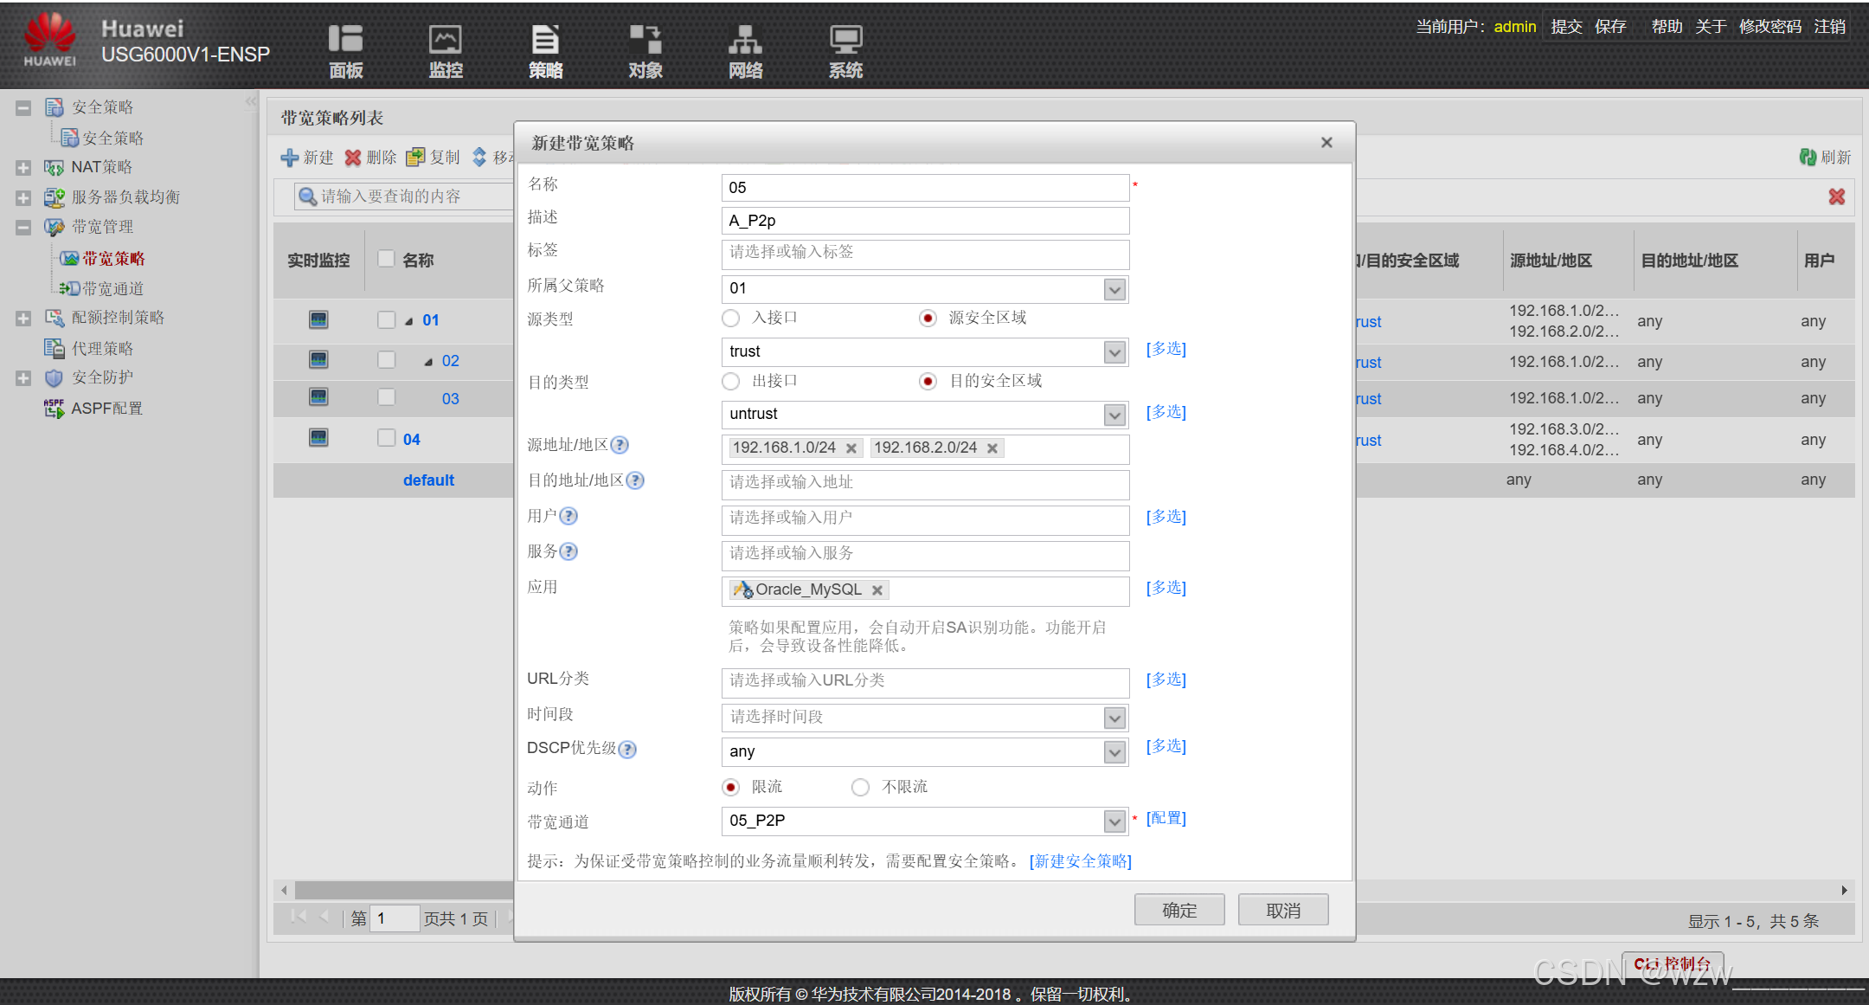Viewport: 1869px width, 1005px height.
Task: Select the 入接口 radio button
Action: [x=731, y=319]
